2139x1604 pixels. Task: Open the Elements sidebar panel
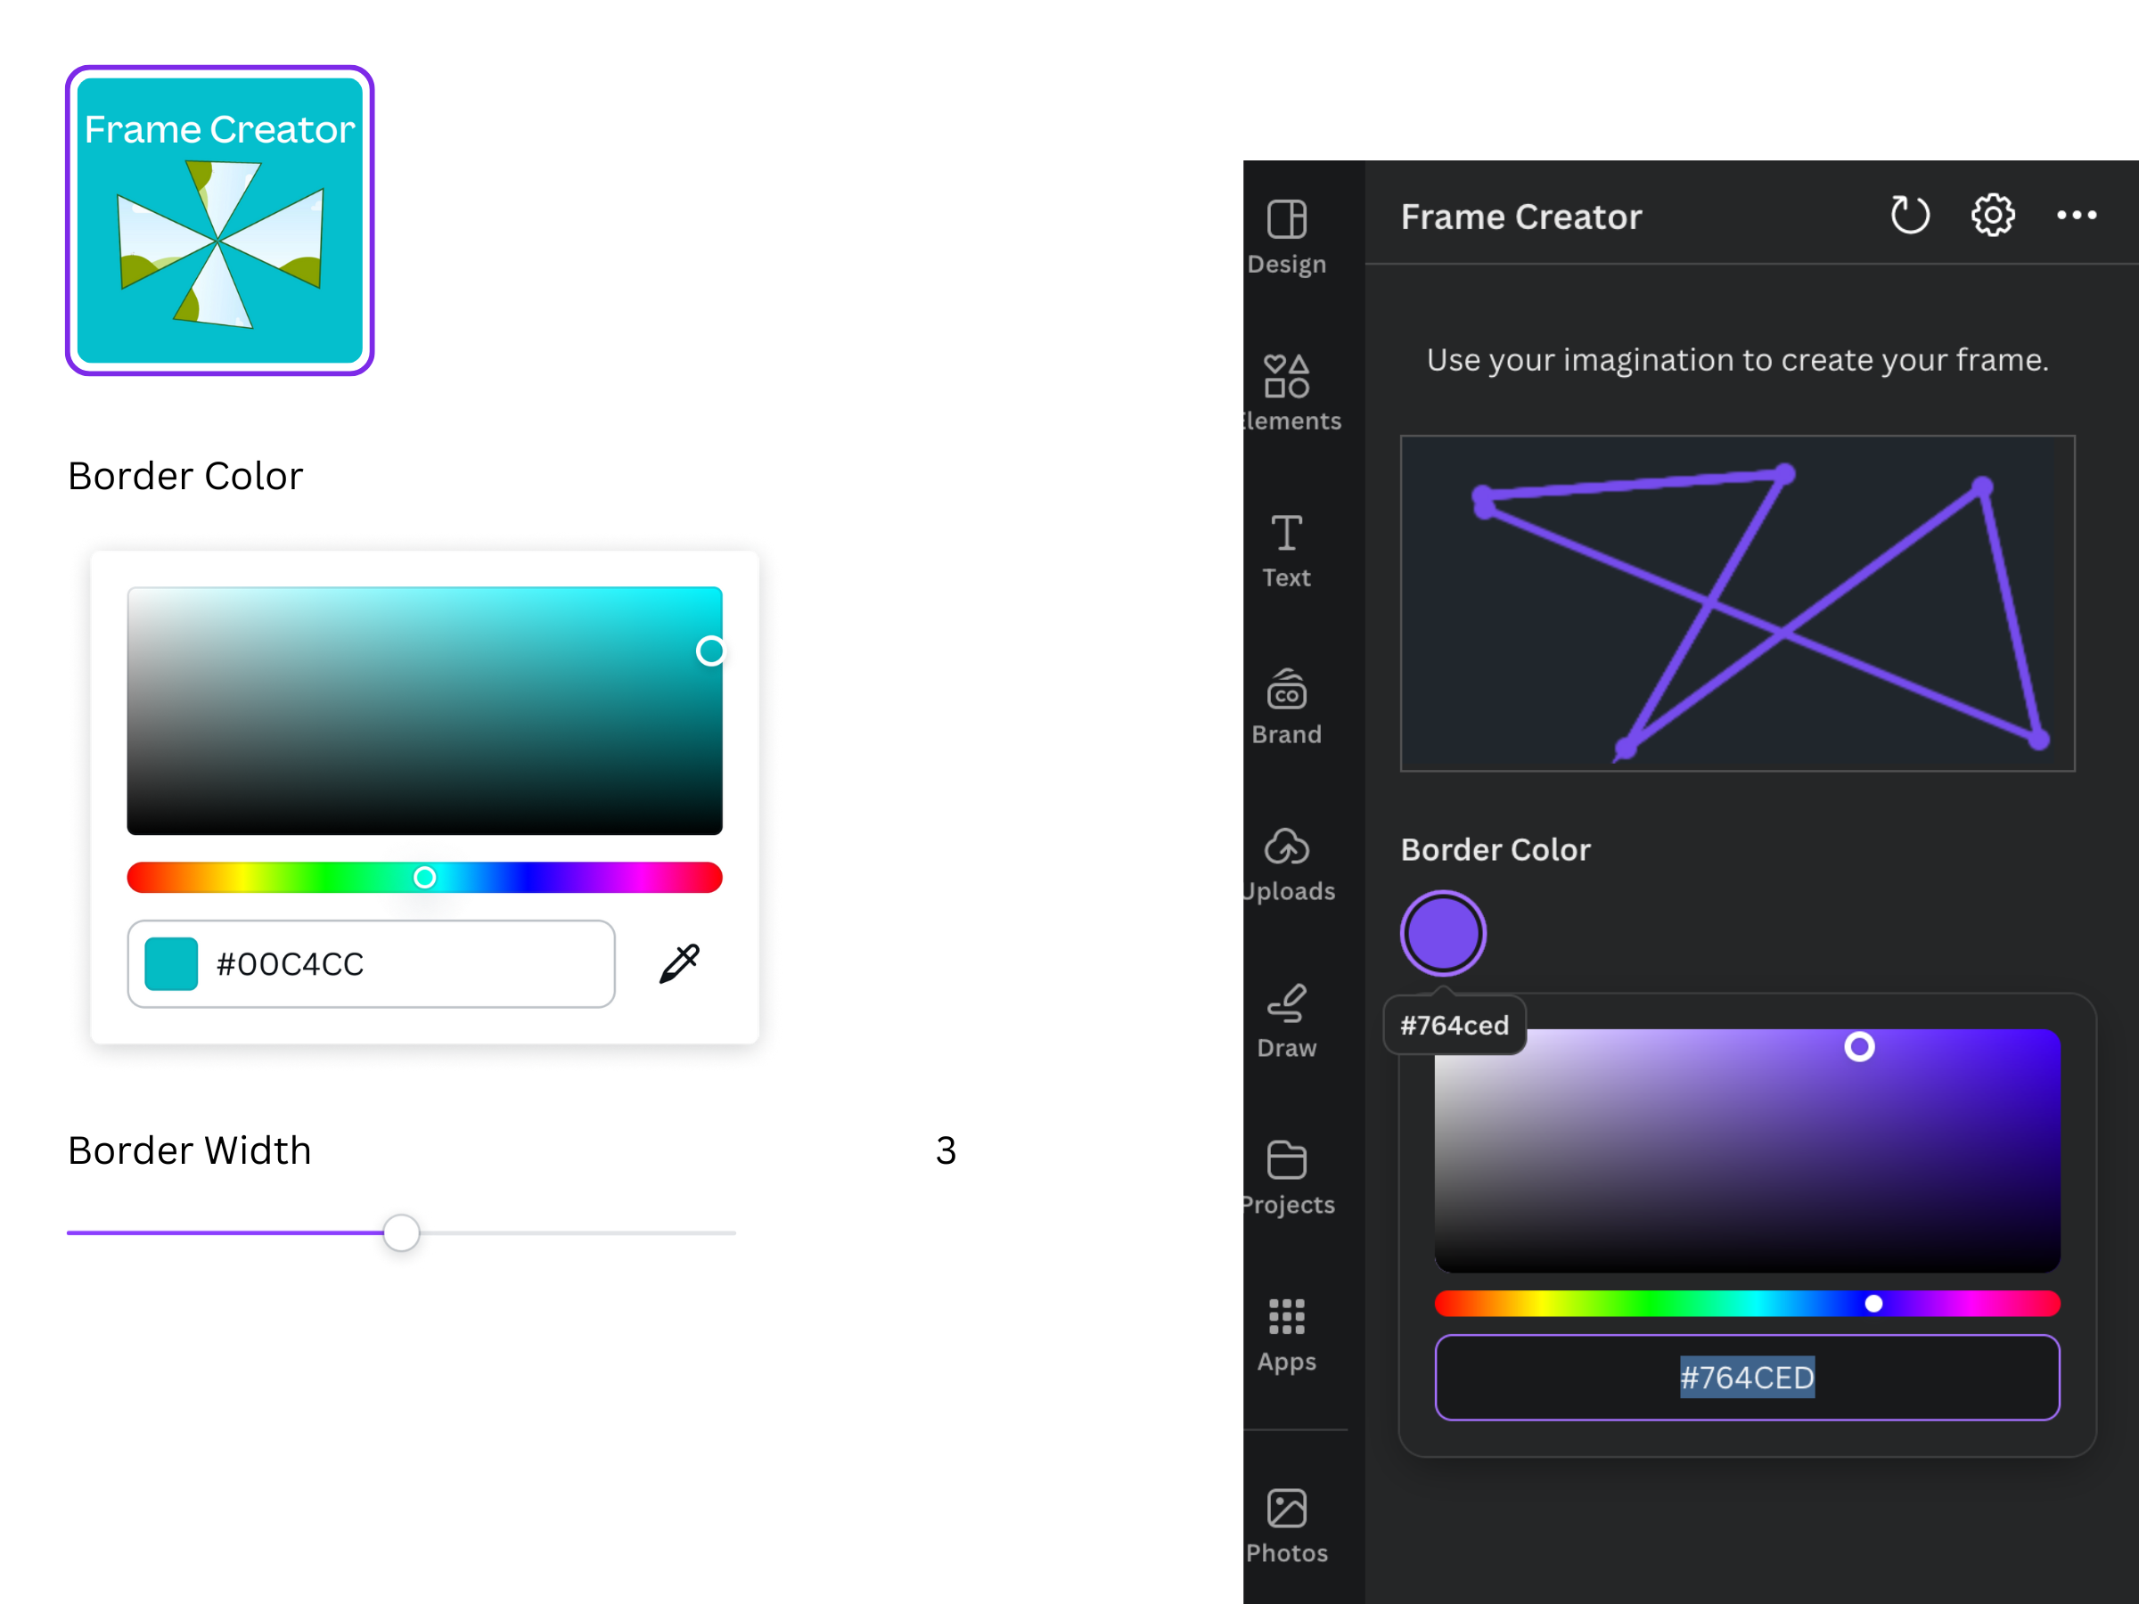1286,391
